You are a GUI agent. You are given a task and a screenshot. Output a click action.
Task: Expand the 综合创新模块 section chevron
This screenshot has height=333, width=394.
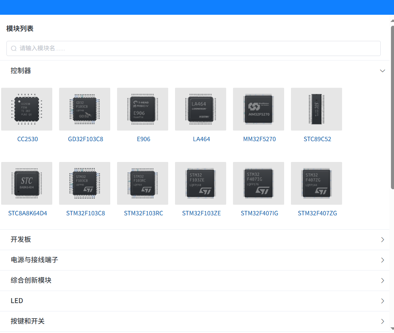382,280
